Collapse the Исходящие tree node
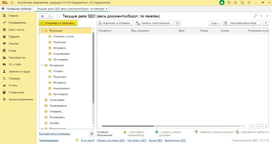The height and width of the screenshot is (144, 272). pos(42,65)
